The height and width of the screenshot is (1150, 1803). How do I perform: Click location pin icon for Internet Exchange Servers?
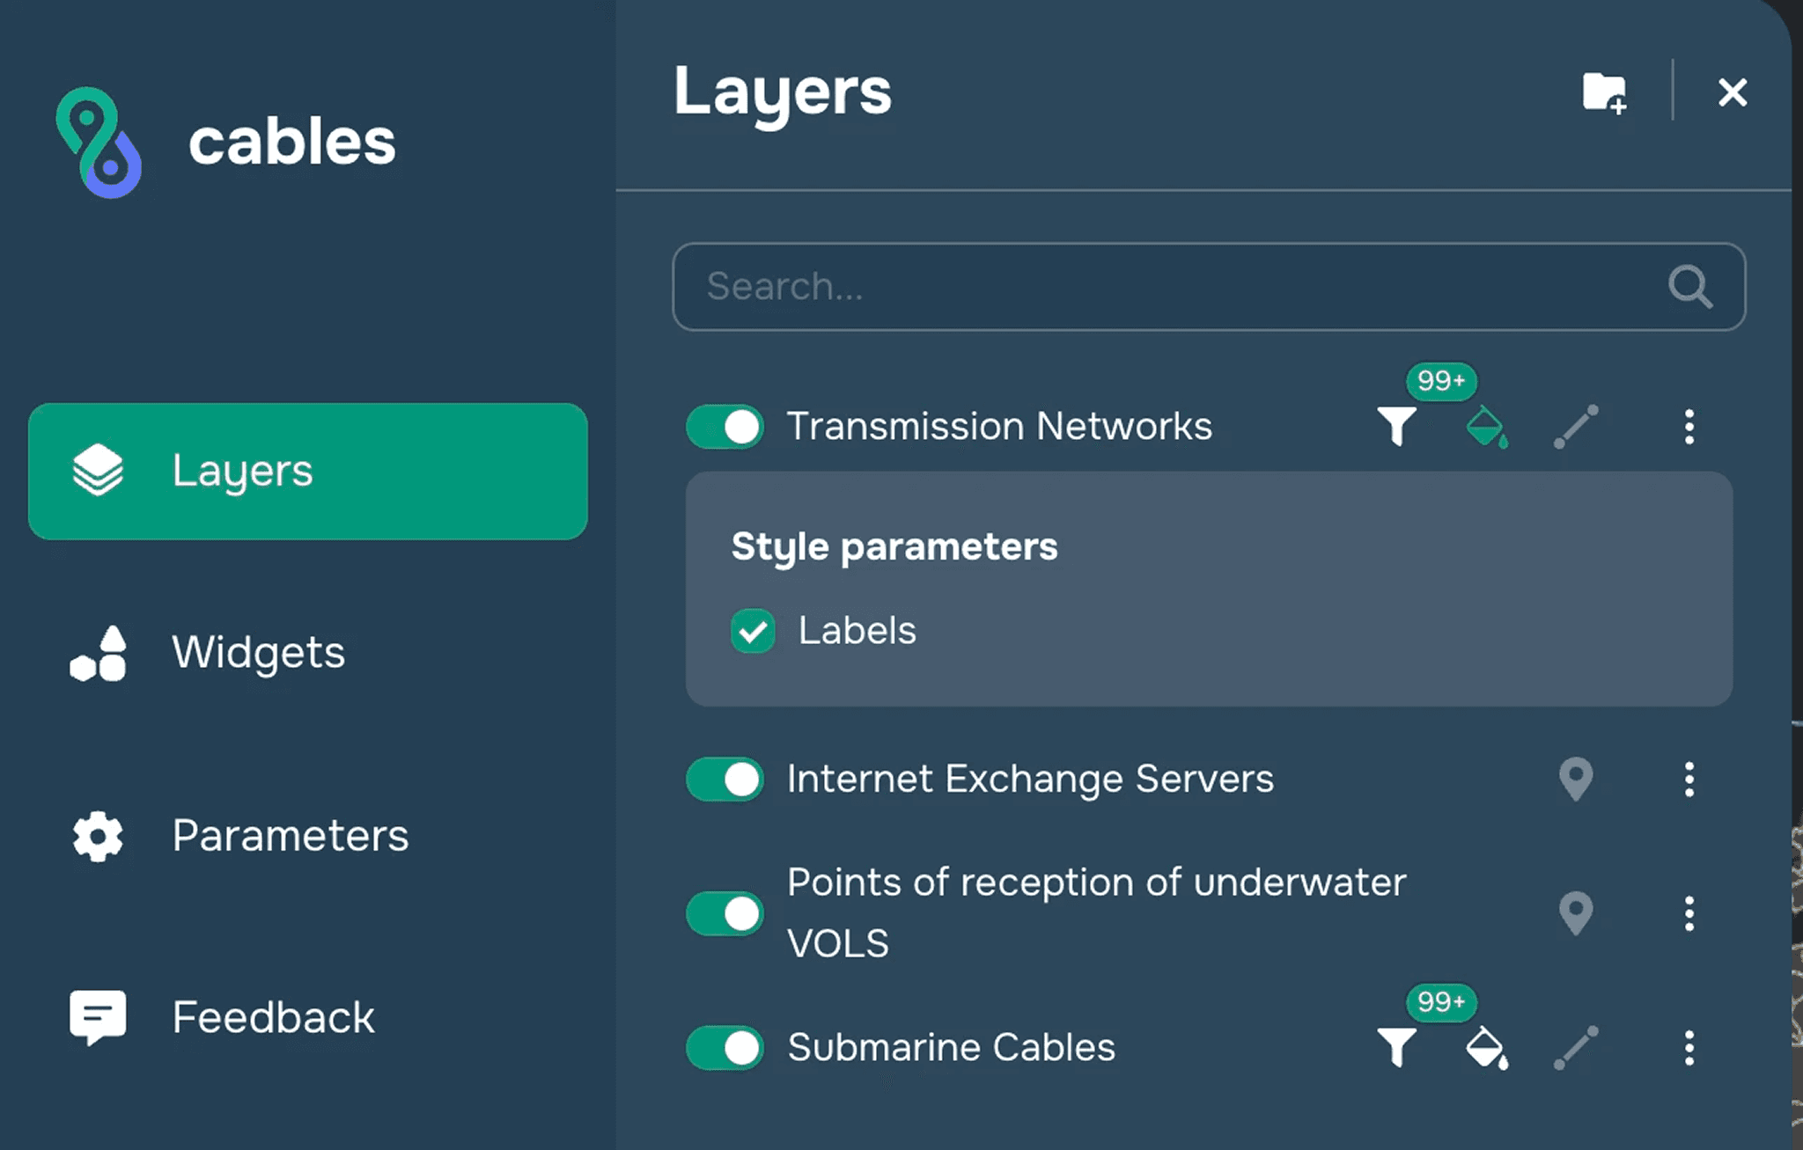tap(1576, 779)
